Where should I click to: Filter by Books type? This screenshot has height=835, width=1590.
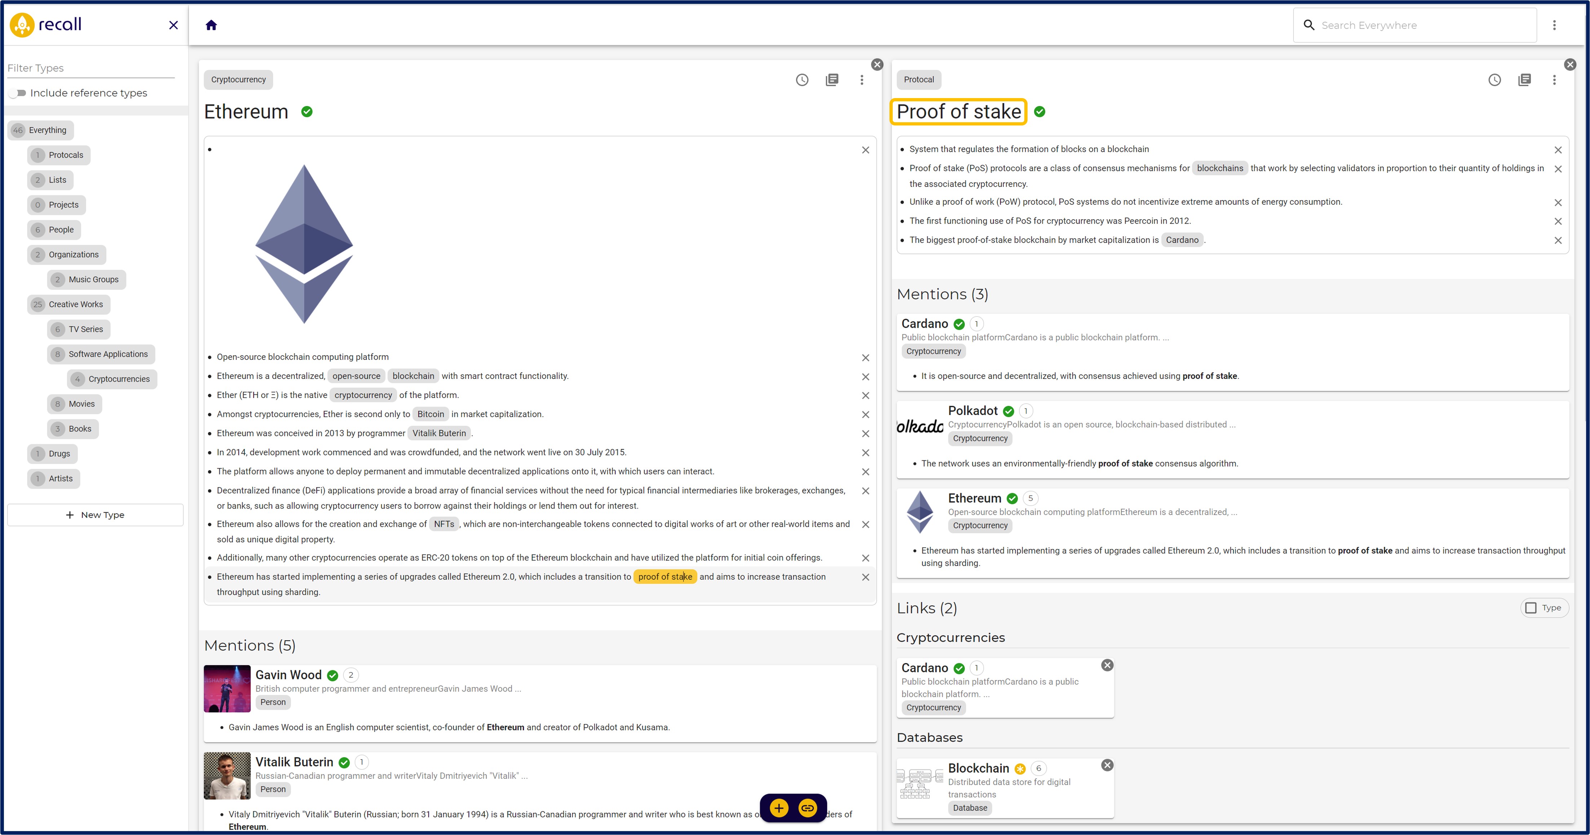tap(73, 429)
